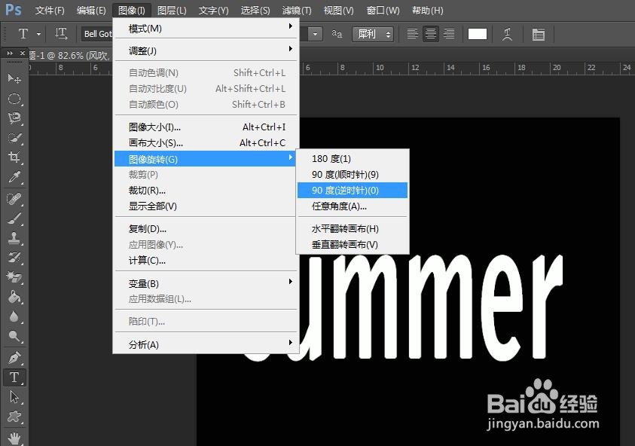
Task: Choose 裁切(R)... menu entry
Action: [206, 190]
